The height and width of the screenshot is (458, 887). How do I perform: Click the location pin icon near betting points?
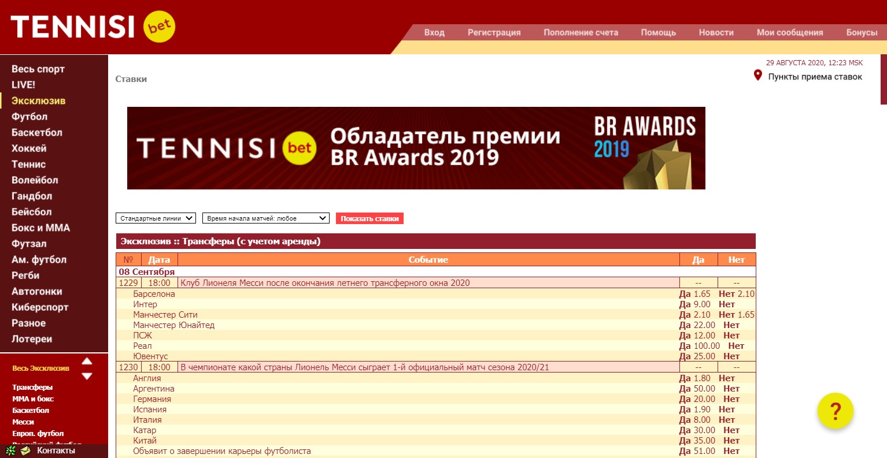(757, 75)
